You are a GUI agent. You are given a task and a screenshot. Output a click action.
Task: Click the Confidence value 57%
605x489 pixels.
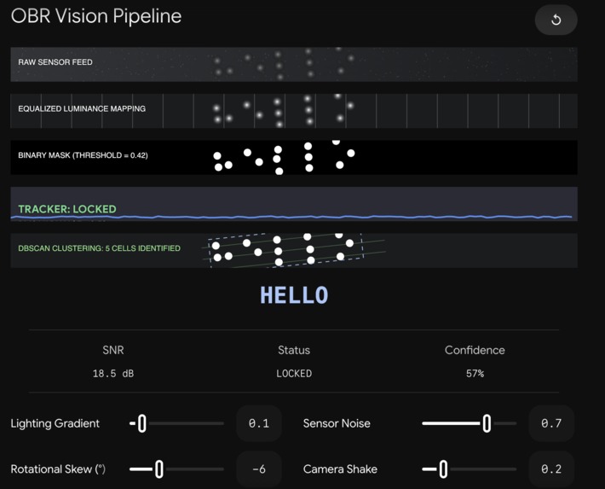pyautogui.click(x=475, y=374)
